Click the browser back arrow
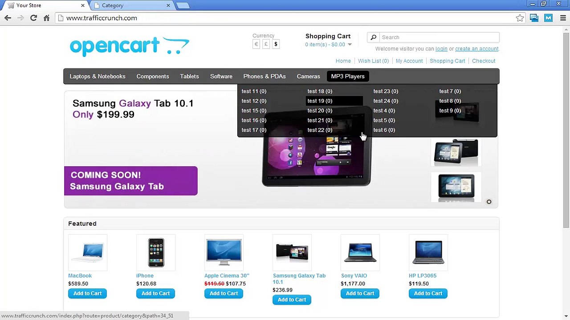Viewport: 570px width, 320px height. click(x=8, y=18)
